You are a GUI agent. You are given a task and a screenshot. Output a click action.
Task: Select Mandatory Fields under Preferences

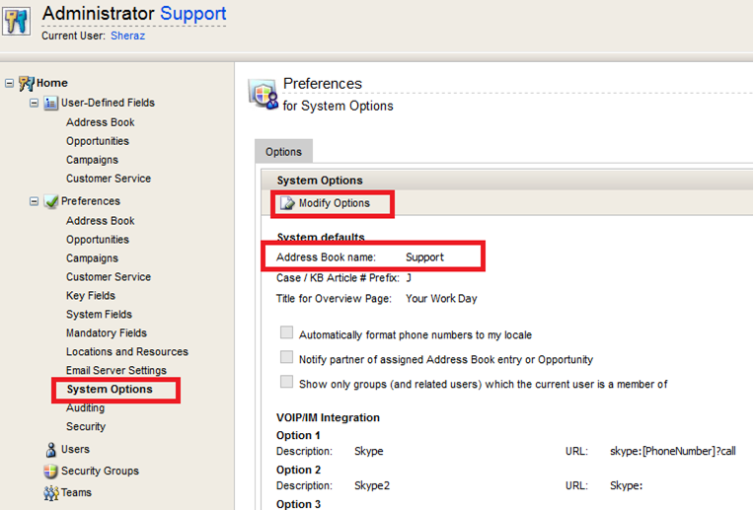coord(107,333)
